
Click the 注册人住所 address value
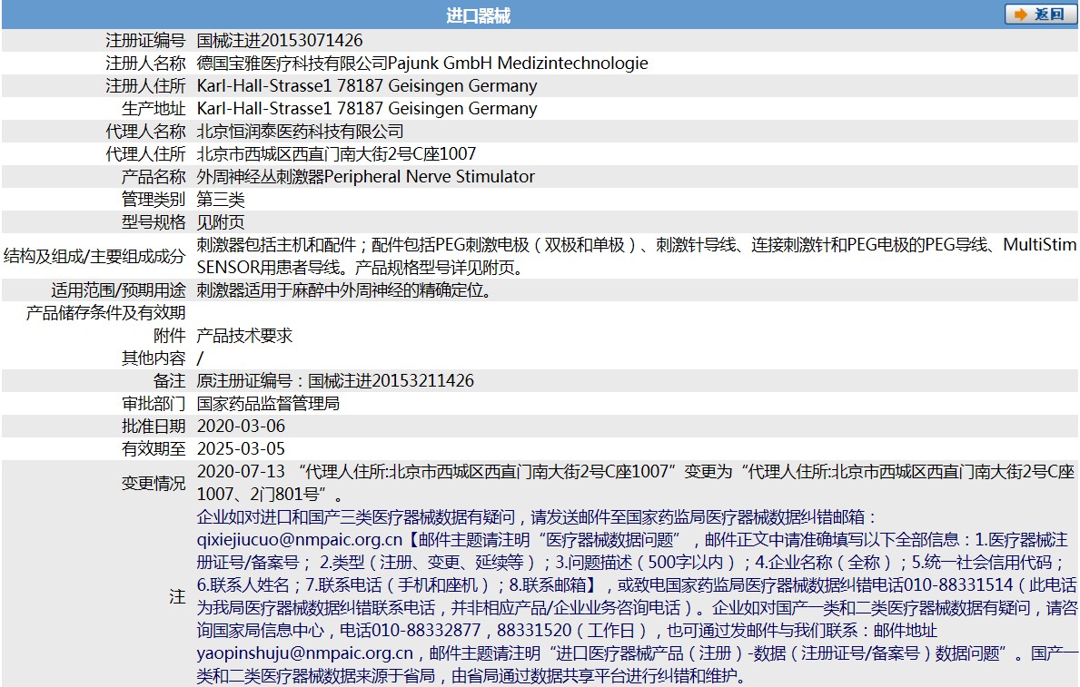pos(367,86)
